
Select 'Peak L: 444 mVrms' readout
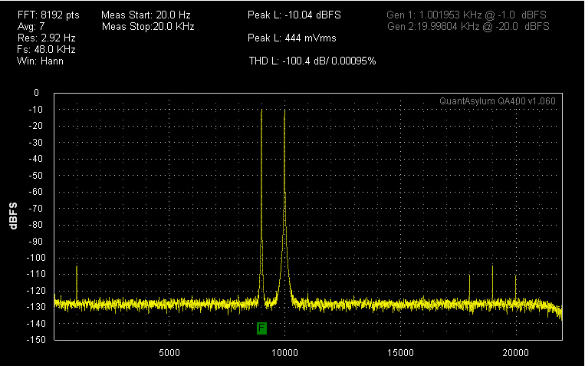pyautogui.click(x=292, y=38)
